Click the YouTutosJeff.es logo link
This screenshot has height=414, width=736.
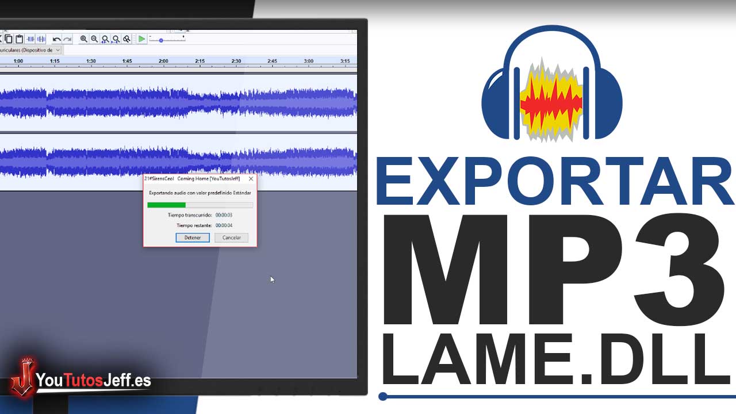click(80, 379)
